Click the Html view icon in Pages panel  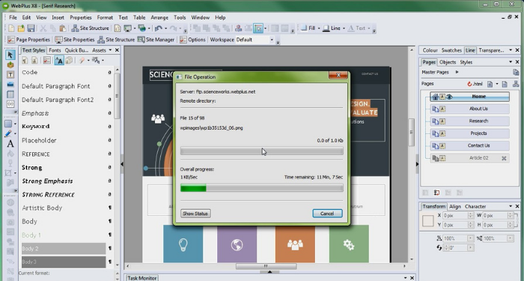475,84
